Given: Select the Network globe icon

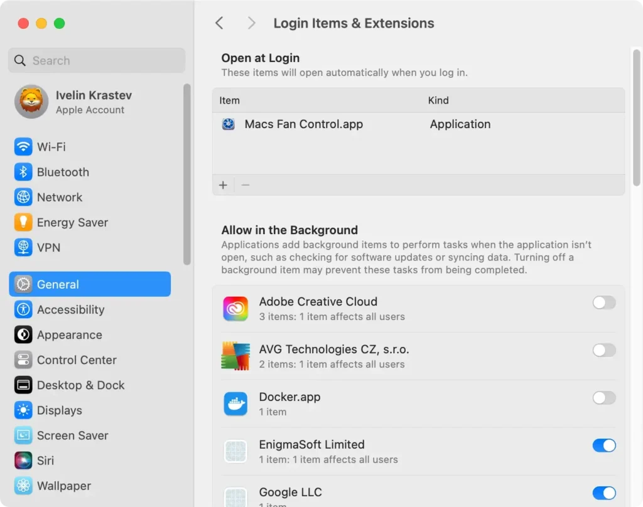Looking at the screenshot, I should point(23,197).
